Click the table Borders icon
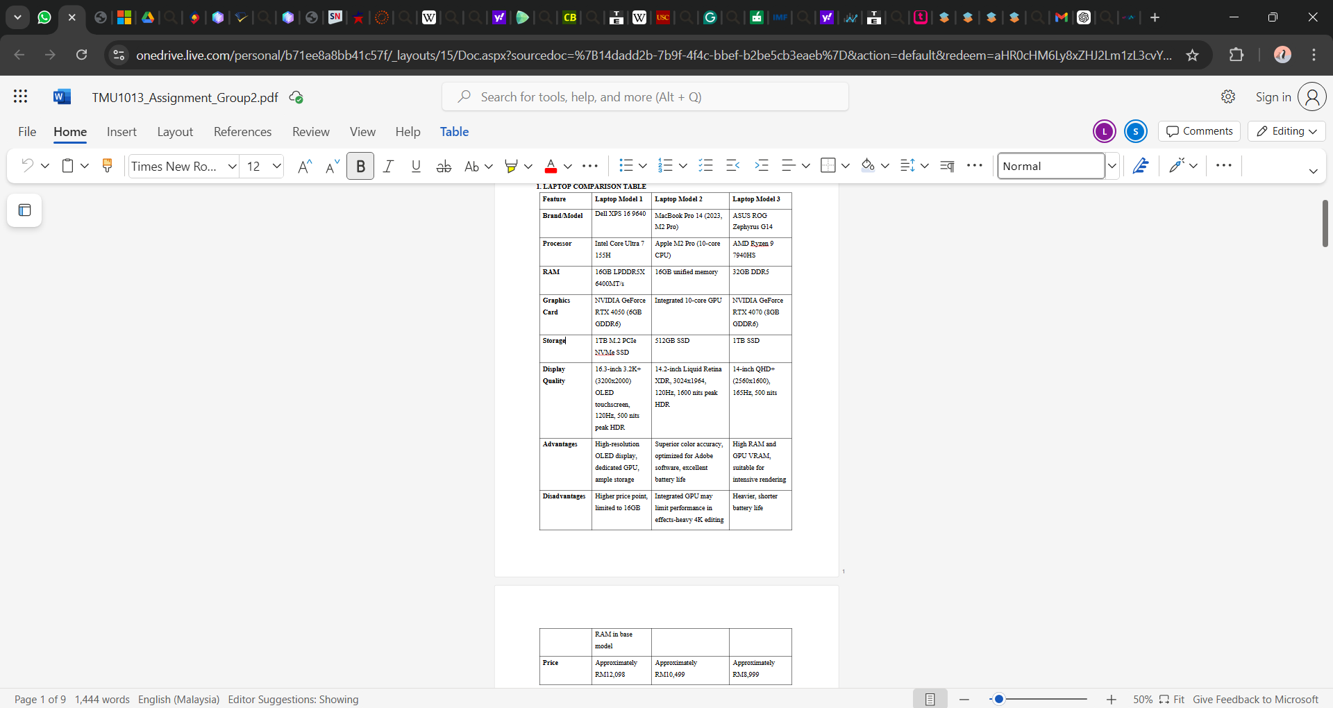This screenshot has width=1333, height=708. tap(828, 166)
